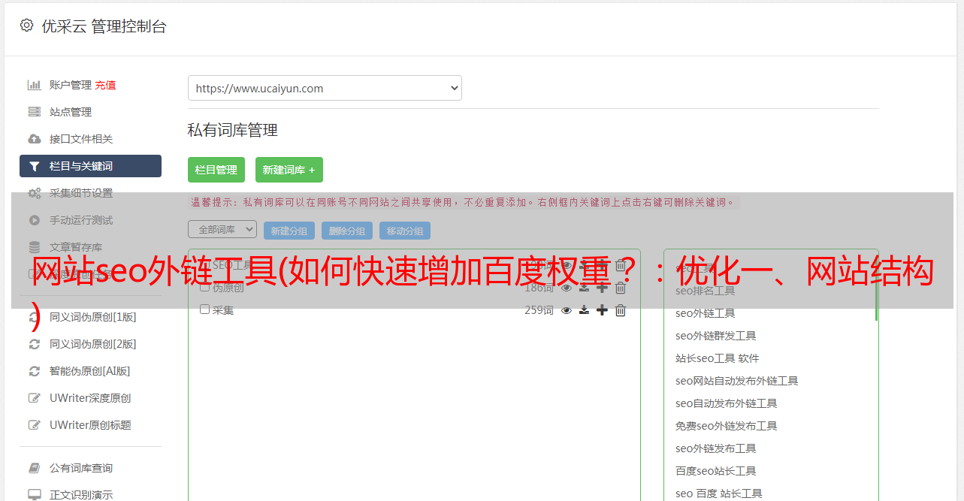Click the red 充值 link

(105, 85)
